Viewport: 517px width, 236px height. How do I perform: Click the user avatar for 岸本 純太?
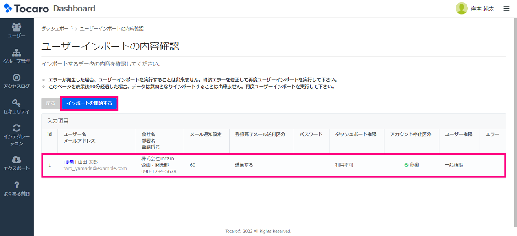[x=461, y=9]
